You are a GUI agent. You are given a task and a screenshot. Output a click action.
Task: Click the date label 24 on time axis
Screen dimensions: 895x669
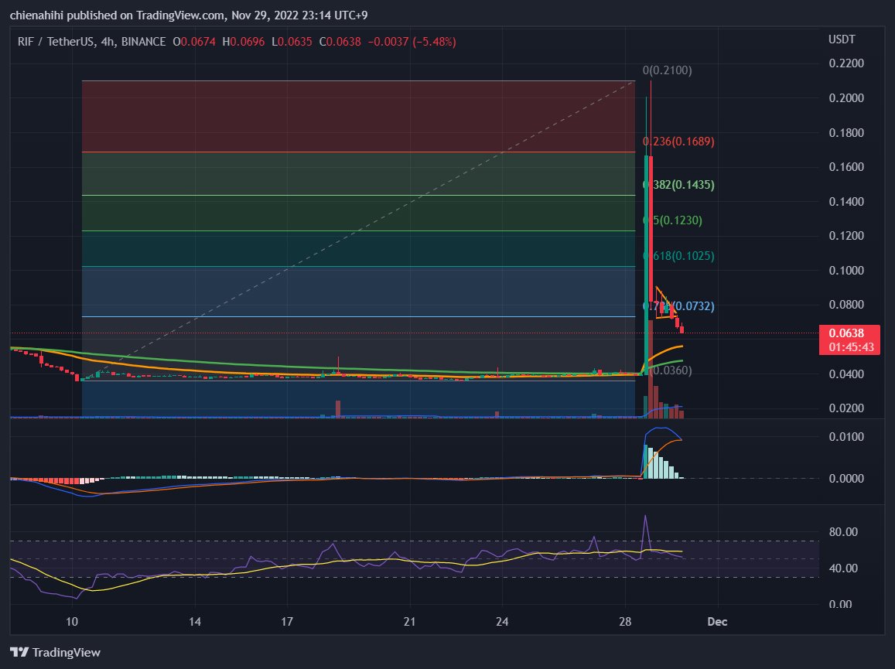click(x=502, y=622)
